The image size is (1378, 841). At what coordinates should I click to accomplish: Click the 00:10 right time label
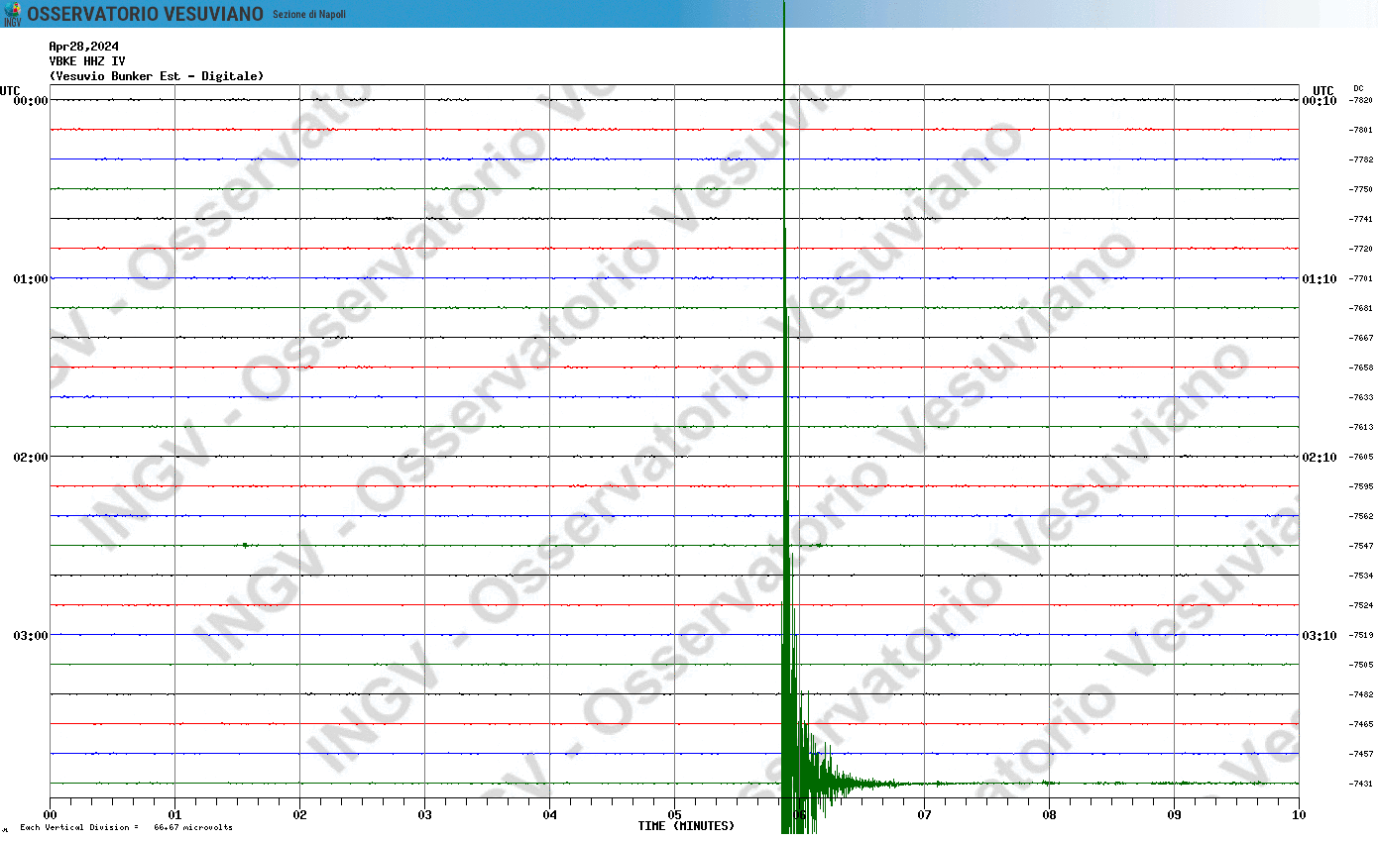pyautogui.click(x=1320, y=100)
